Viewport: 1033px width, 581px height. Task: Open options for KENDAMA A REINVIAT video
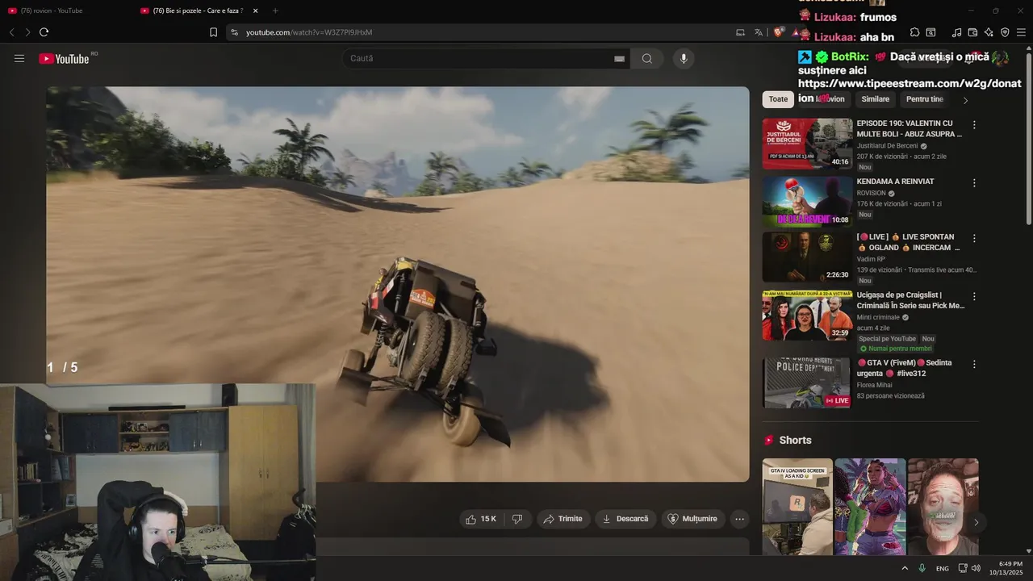pos(974,183)
